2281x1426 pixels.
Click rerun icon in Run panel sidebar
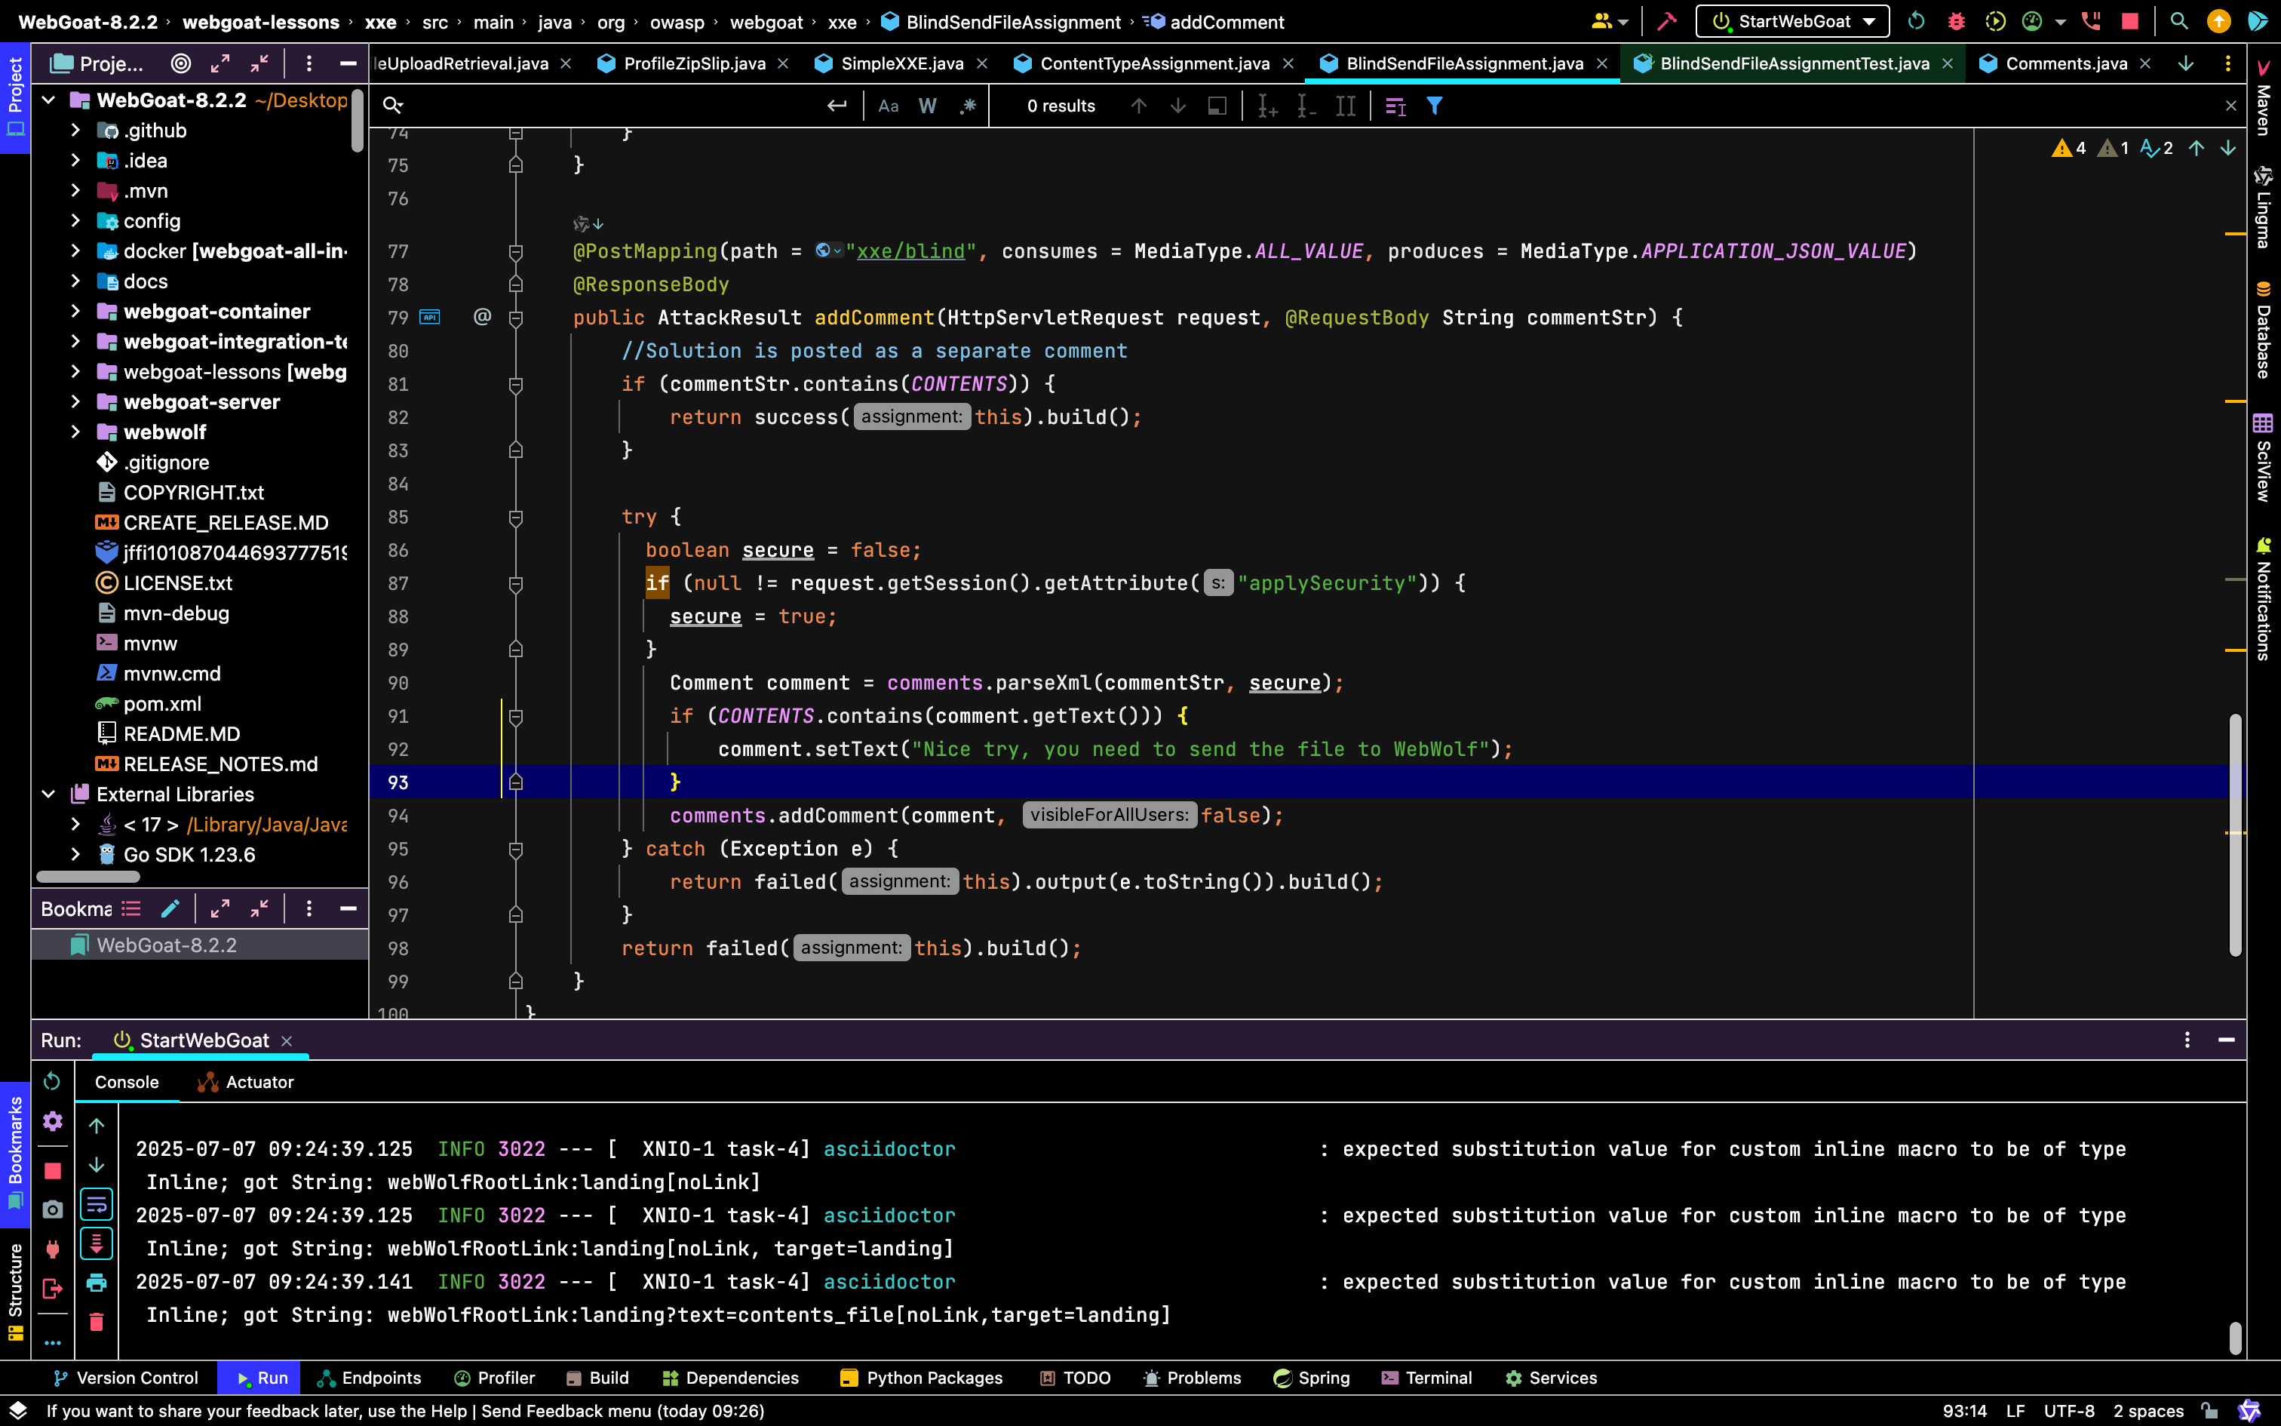tap(53, 1080)
